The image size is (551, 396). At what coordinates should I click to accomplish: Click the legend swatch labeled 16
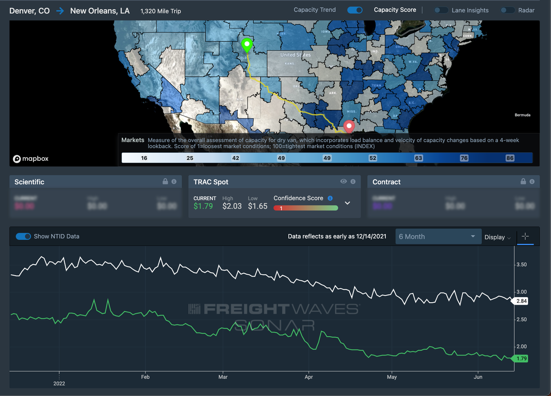(144, 158)
